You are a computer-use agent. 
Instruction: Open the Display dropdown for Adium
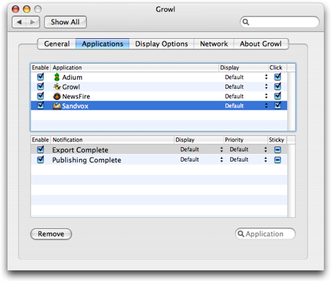point(246,77)
